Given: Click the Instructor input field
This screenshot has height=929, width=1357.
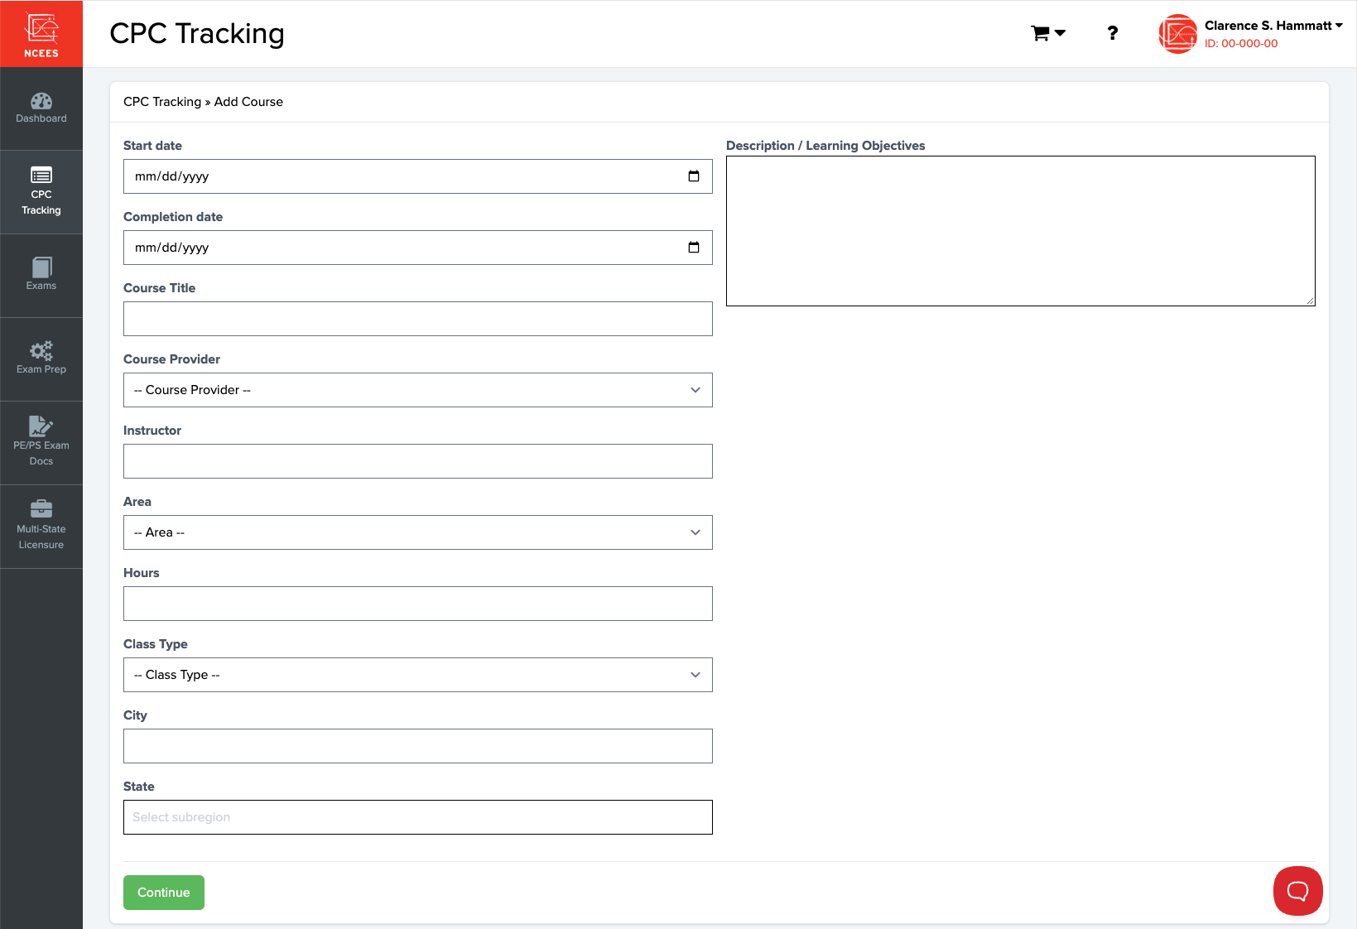Looking at the screenshot, I should pos(418,461).
